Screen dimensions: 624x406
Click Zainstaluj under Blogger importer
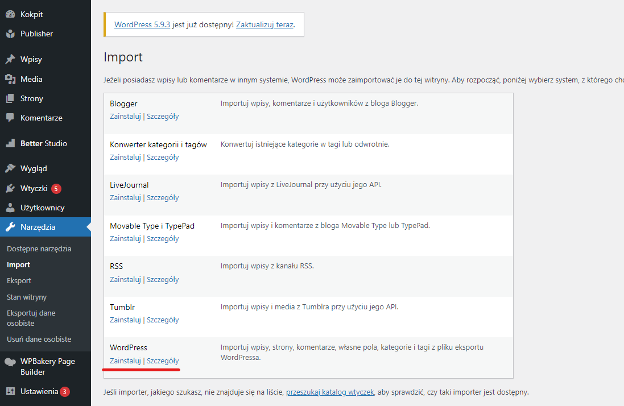125,116
